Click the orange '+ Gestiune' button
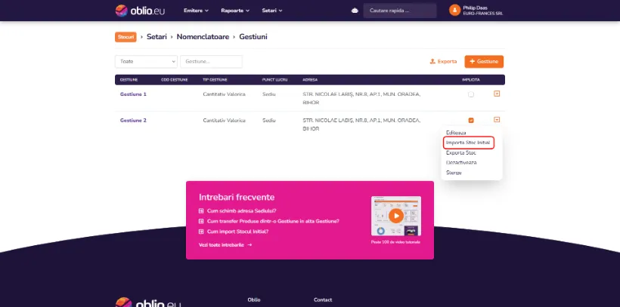Screen dimensions: 620x307 [x=484, y=61]
